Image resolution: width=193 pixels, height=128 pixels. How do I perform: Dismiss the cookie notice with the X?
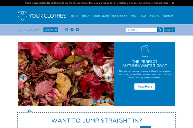coord(173,3)
